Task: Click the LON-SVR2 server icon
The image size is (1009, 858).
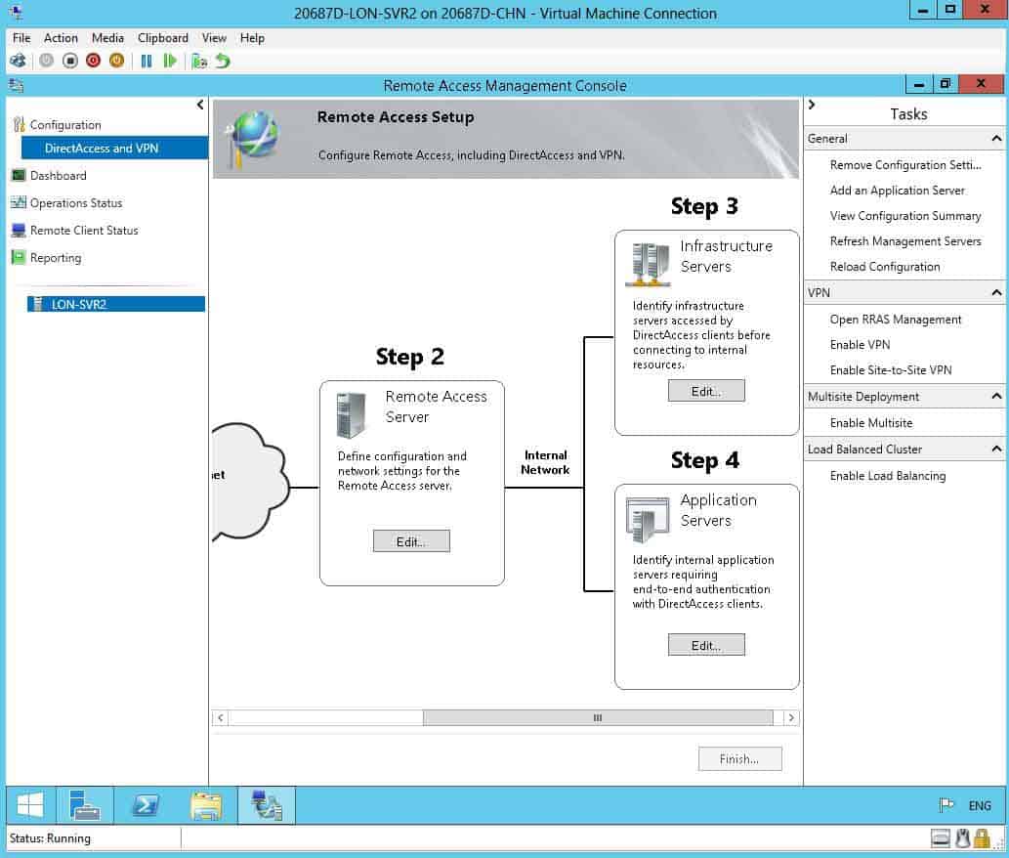Action: pyautogui.click(x=38, y=304)
